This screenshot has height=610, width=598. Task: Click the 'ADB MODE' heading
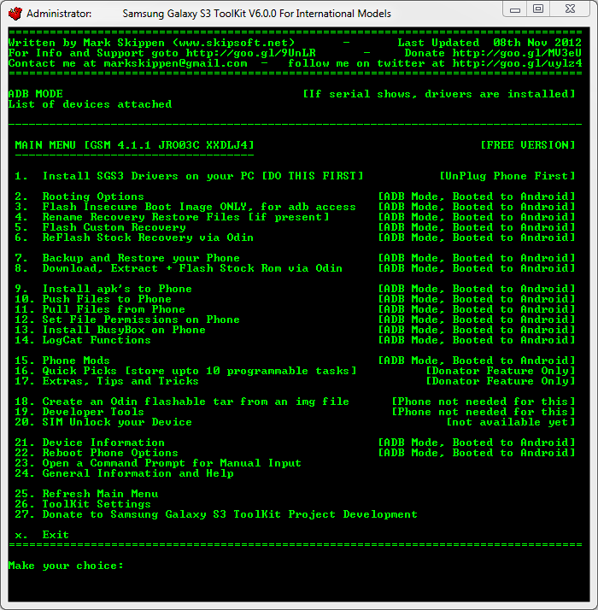tap(35, 94)
